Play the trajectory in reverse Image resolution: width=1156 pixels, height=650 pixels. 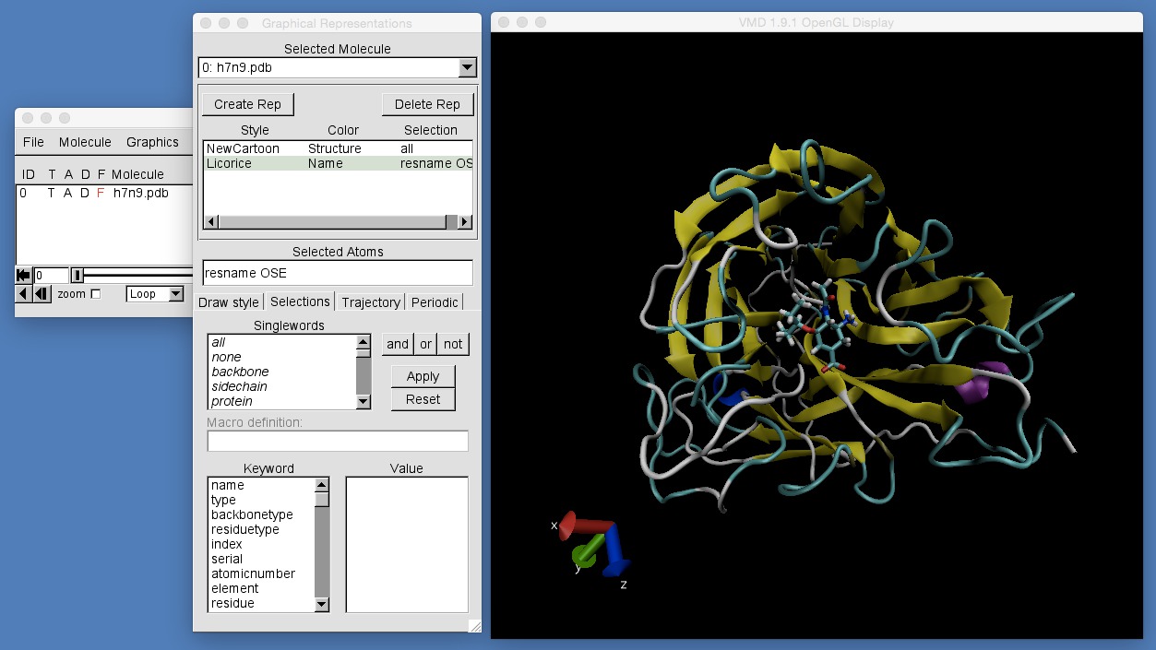pos(22,293)
